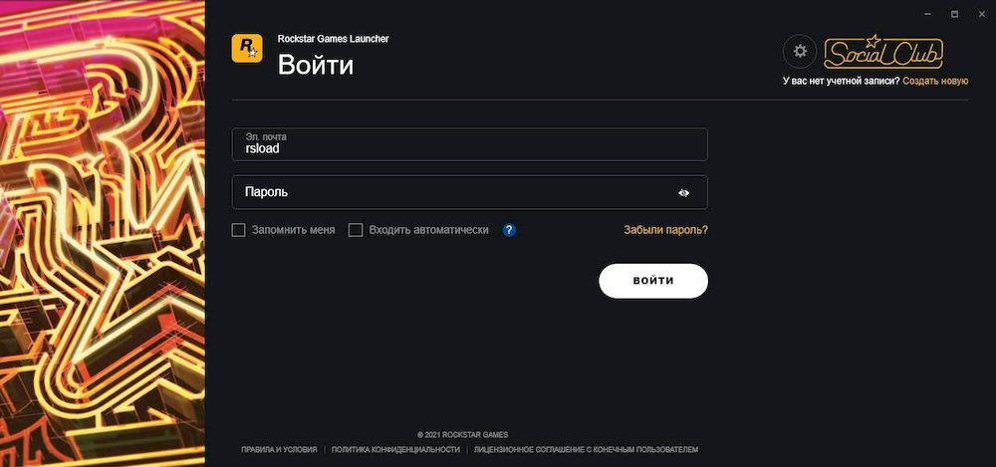Toggle the Входить автоматически checkbox
The image size is (996, 467).
[x=356, y=230]
